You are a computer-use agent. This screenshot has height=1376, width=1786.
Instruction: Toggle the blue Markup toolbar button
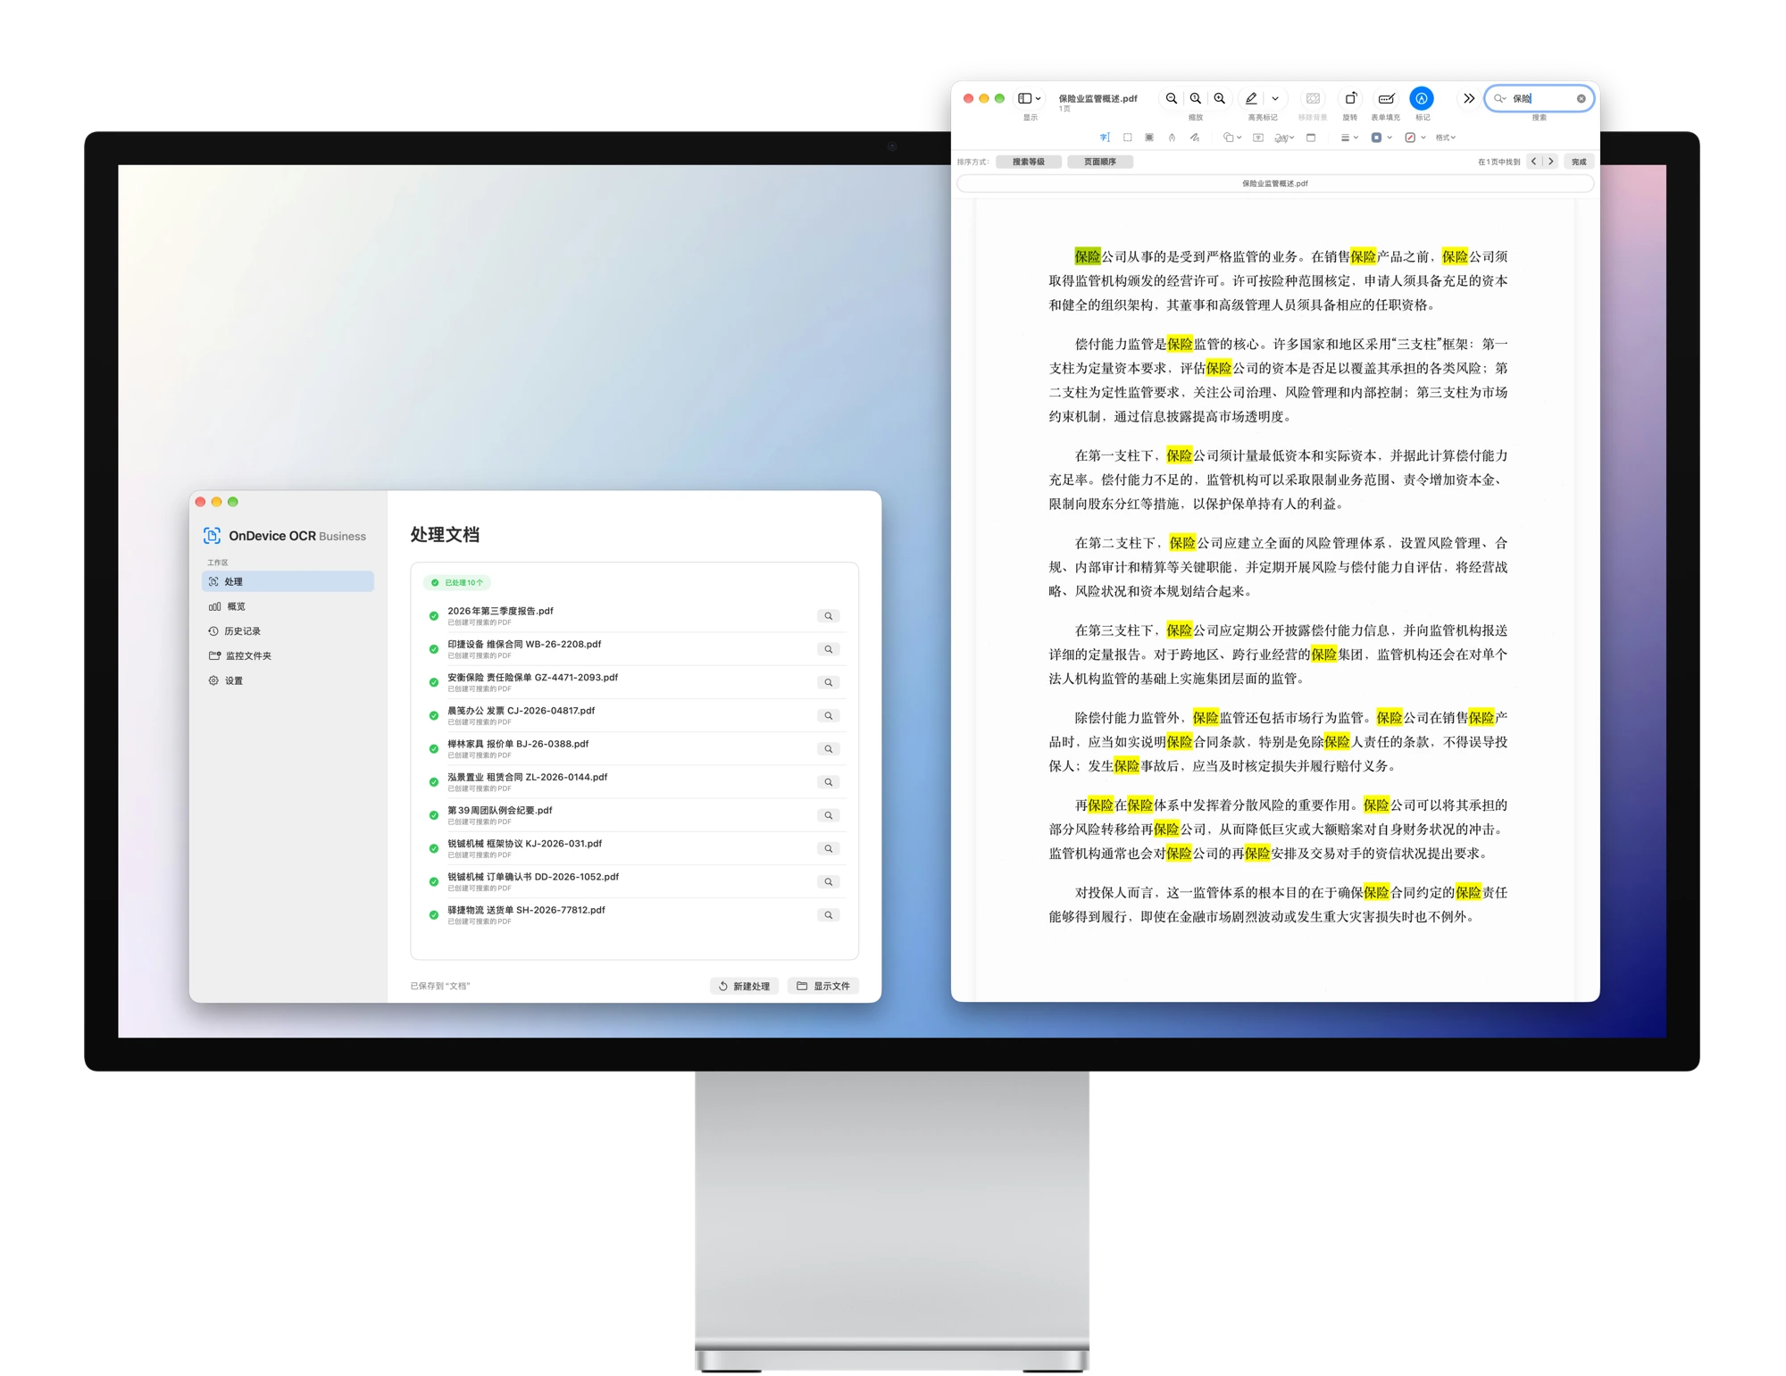click(1422, 98)
